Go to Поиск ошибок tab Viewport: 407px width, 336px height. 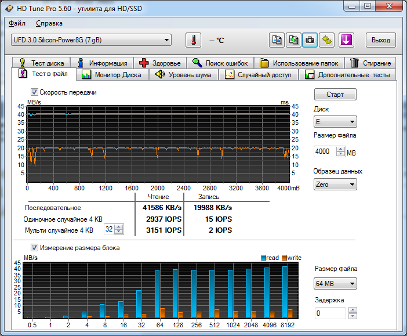(x=220, y=63)
